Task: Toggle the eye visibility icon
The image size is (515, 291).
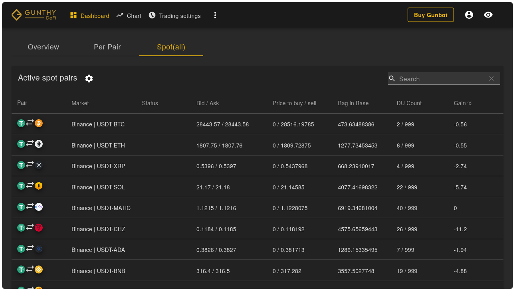Action: 488,15
